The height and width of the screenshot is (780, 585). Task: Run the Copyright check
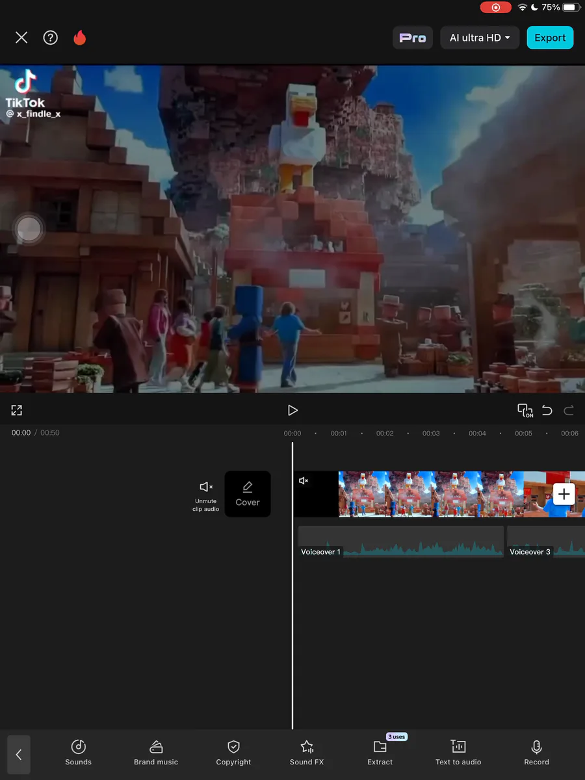tap(234, 753)
